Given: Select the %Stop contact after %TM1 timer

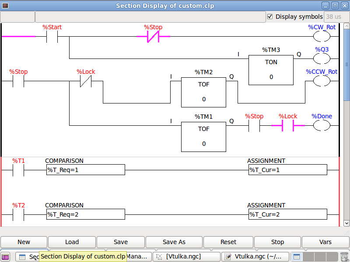Looking at the screenshot, I should pyautogui.click(x=254, y=126).
